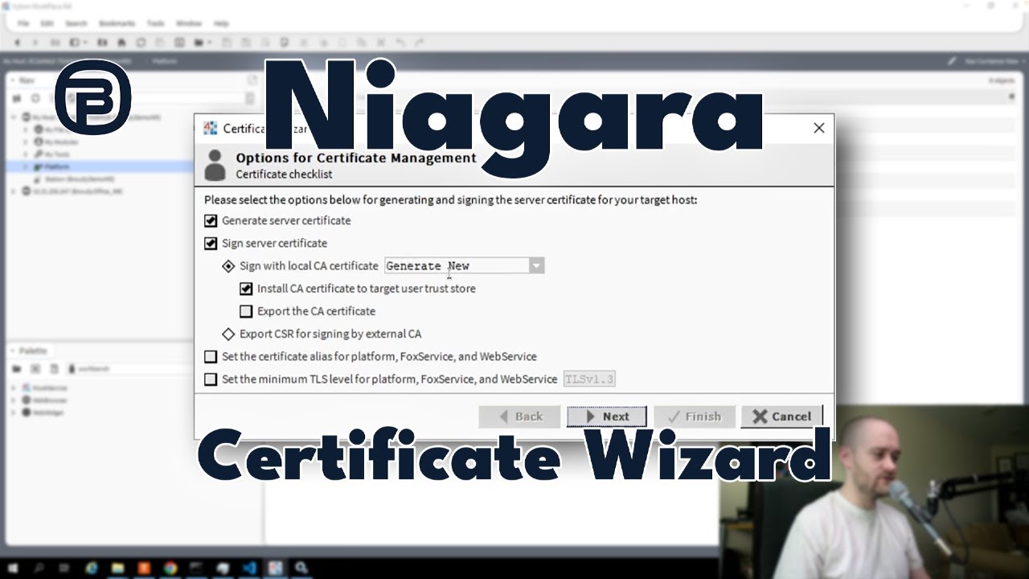Select Export CSR for signing by external CA

click(x=228, y=334)
